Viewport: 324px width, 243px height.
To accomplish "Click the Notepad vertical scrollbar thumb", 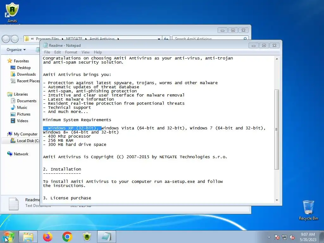I will click(277, 129).
